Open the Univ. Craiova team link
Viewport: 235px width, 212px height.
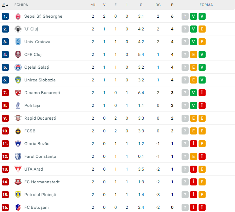pyautogui.click(x=37, y=42)
